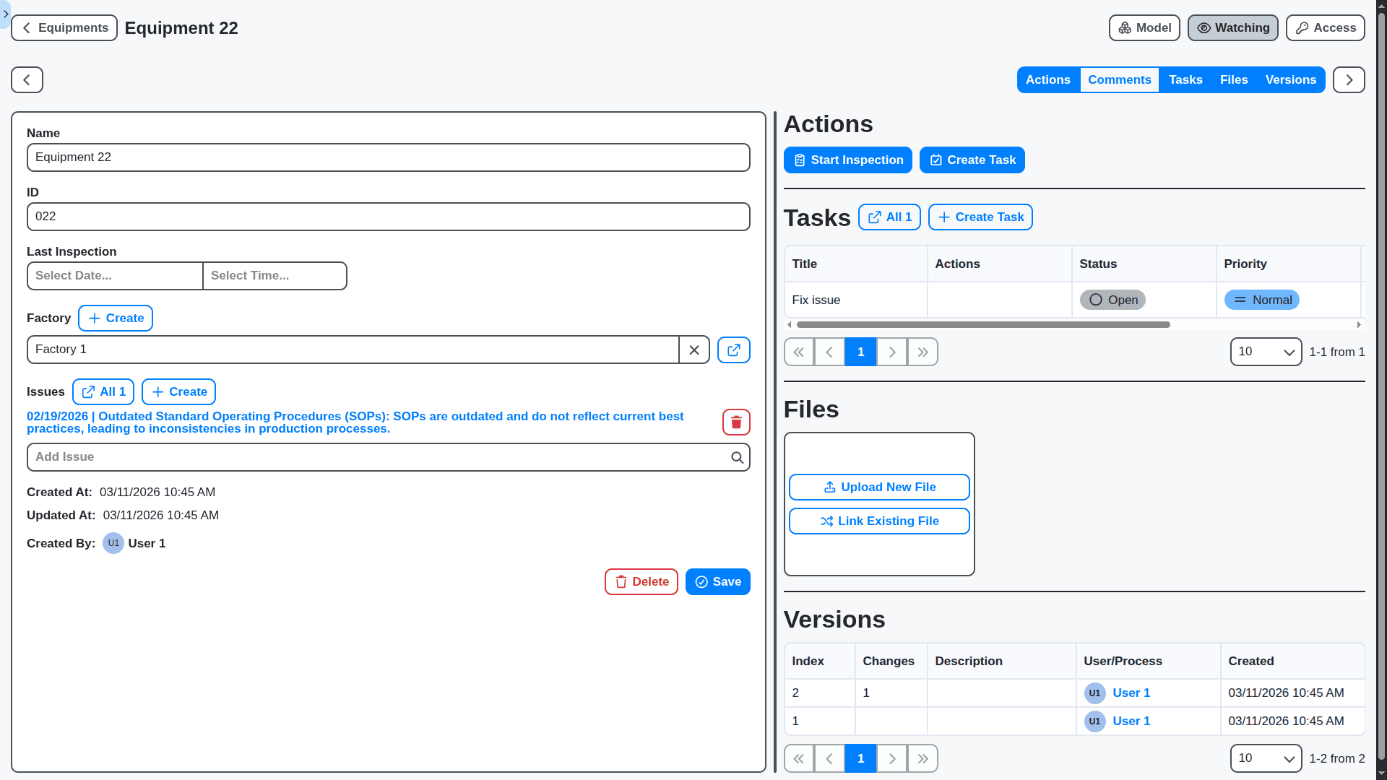Open Factory 1 in external link icon
Image resolution: width=1387 pixels, height=780 pixels.
733,350
